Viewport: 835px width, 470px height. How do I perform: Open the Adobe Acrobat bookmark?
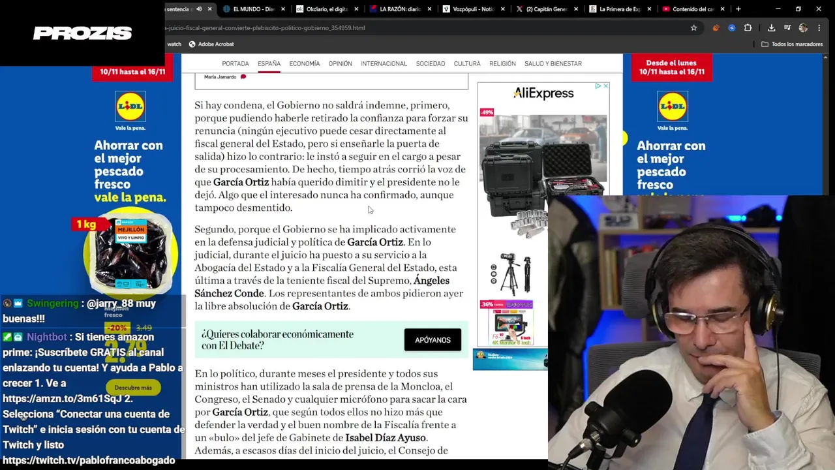tap(211, 44)
